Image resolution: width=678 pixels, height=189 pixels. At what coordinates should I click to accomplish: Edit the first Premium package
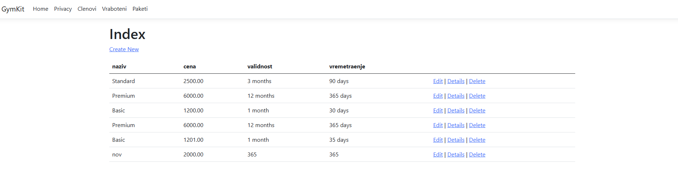438,96
